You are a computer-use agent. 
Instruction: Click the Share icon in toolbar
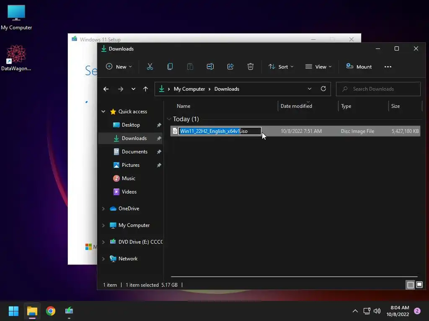pyautogui.click(x=230, y=66)
